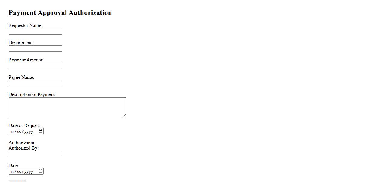This screenshot has height=182, width=388.
Task: Open calendar picker for Authorization Date field
Action: 41,171
